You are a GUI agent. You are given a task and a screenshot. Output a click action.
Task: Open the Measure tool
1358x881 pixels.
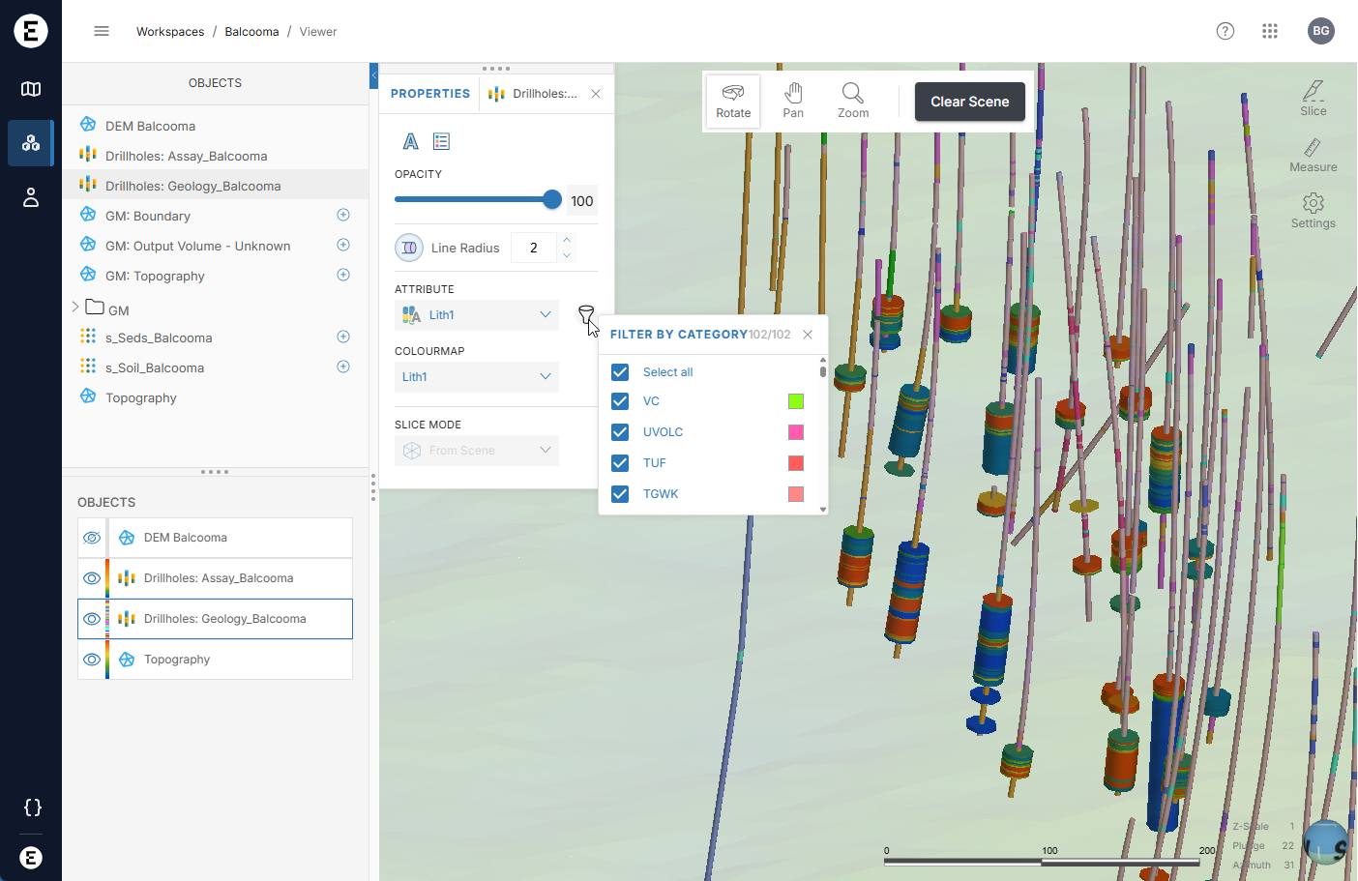1313,155
